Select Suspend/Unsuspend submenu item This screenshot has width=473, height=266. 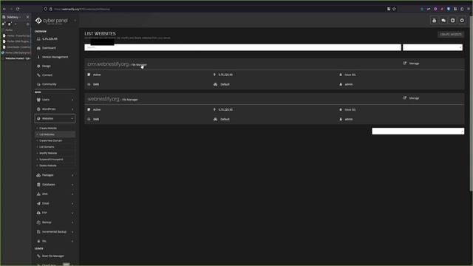coord(51,160)
